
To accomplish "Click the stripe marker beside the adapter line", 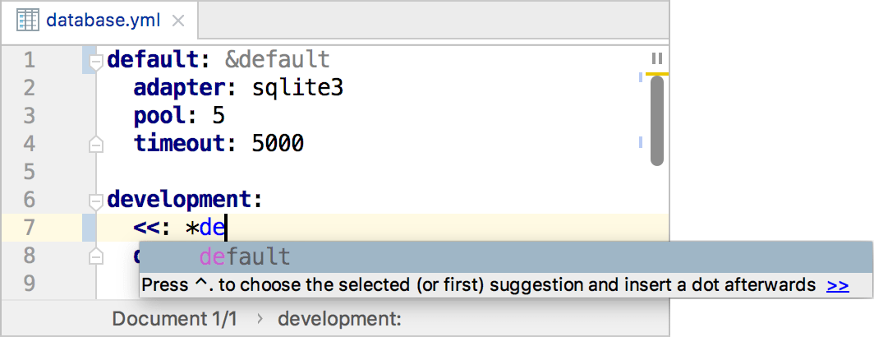I will point(640,78).
